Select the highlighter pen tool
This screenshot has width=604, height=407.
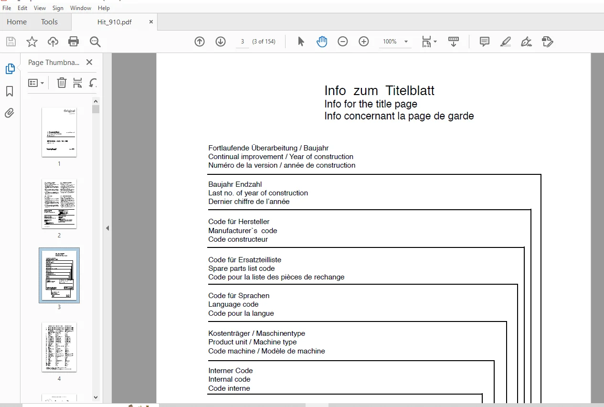[506, 42]
